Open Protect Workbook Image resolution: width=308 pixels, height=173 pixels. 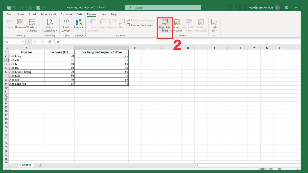click(x=177, y=25)
